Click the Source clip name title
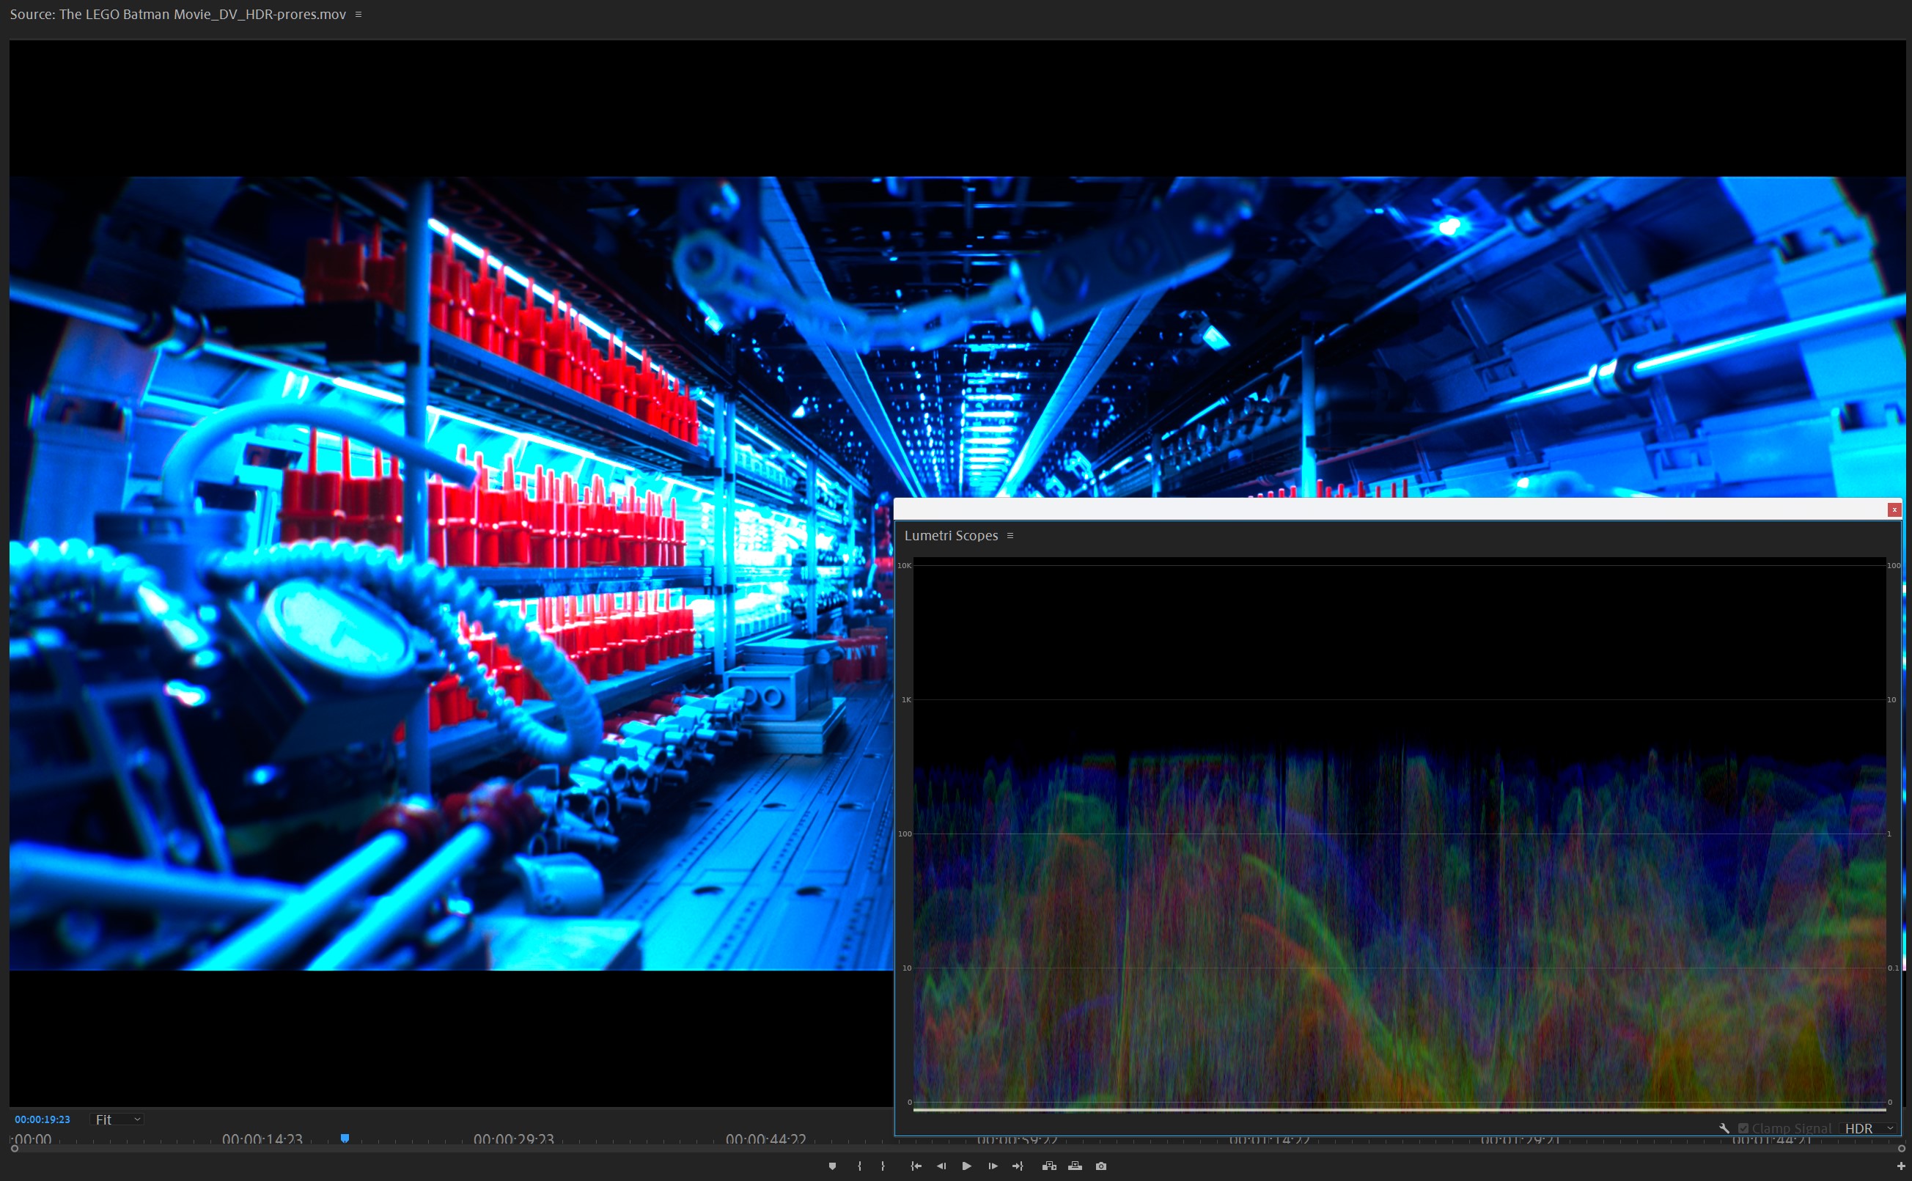 pyautogui.click(x=178, y=14)
